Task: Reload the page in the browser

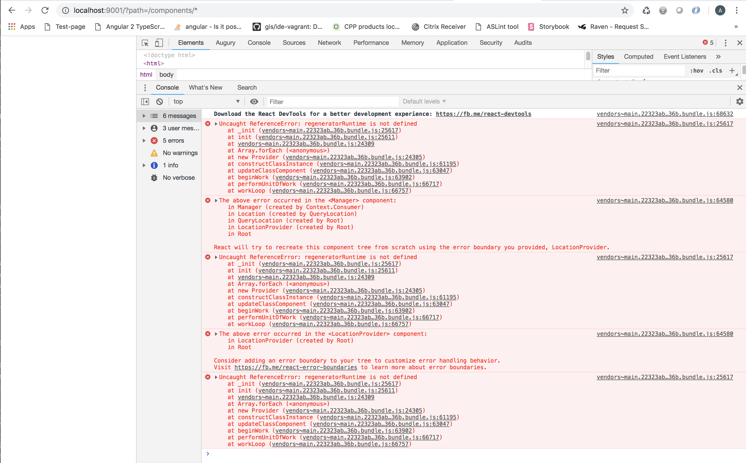Action: [x=45, y=10]
